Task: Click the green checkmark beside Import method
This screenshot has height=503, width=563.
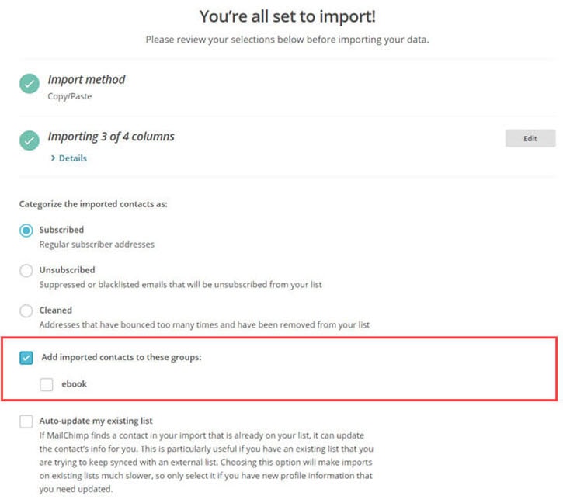Action: click(30, 83)
